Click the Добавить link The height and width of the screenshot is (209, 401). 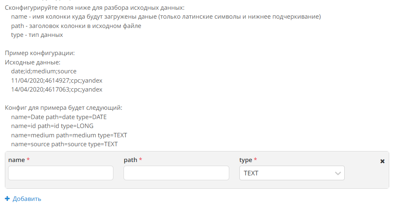point(27,199)
